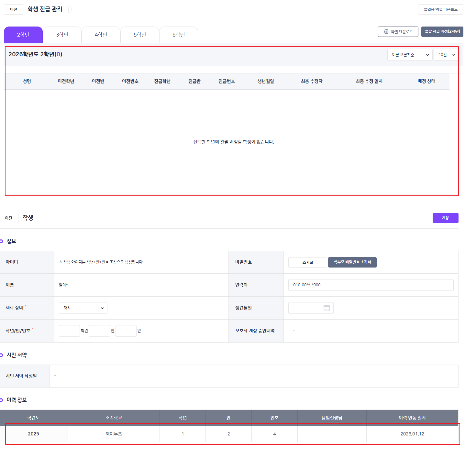
Task: Select the 2학년 tab
Action: pyautogui.click(x=23, y=35)
